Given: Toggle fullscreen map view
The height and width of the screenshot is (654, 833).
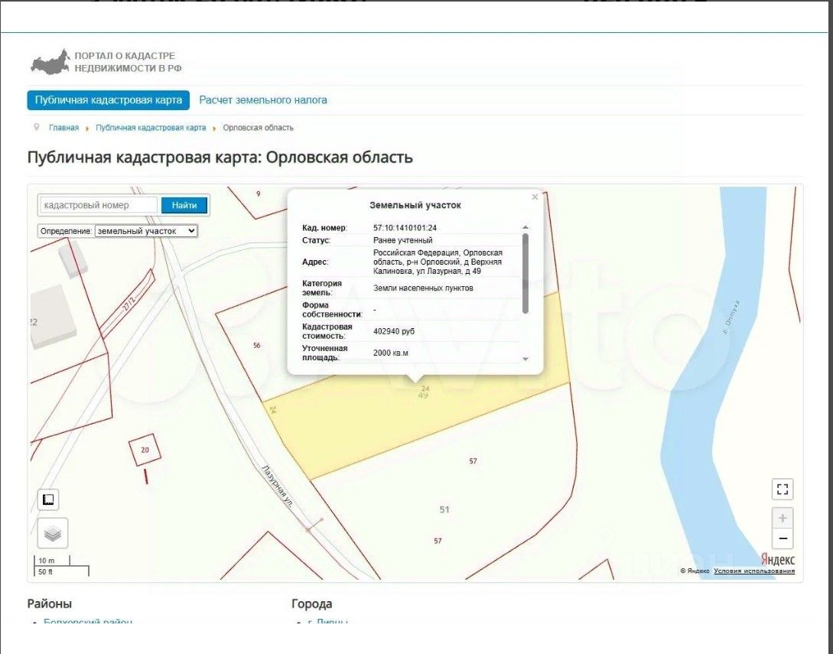Looking at the screenshot, I should pos(782,489).
